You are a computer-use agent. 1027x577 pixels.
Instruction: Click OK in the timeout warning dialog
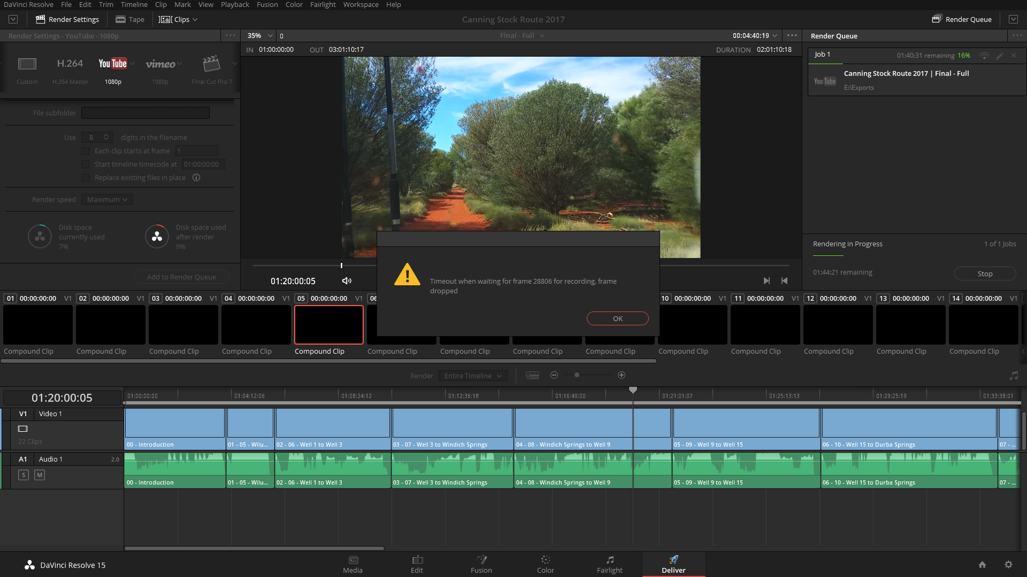click(617, 318)
